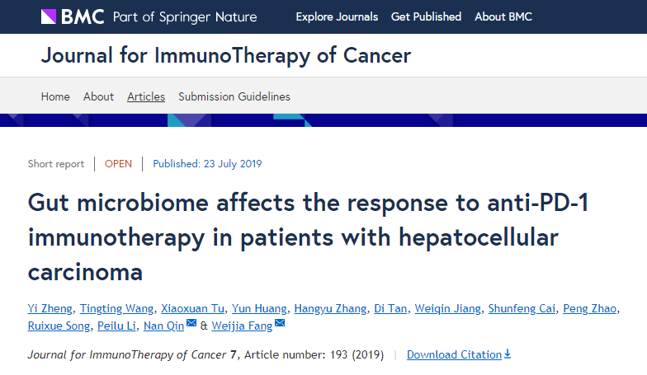Open the About navigation tab

[98, 96]
